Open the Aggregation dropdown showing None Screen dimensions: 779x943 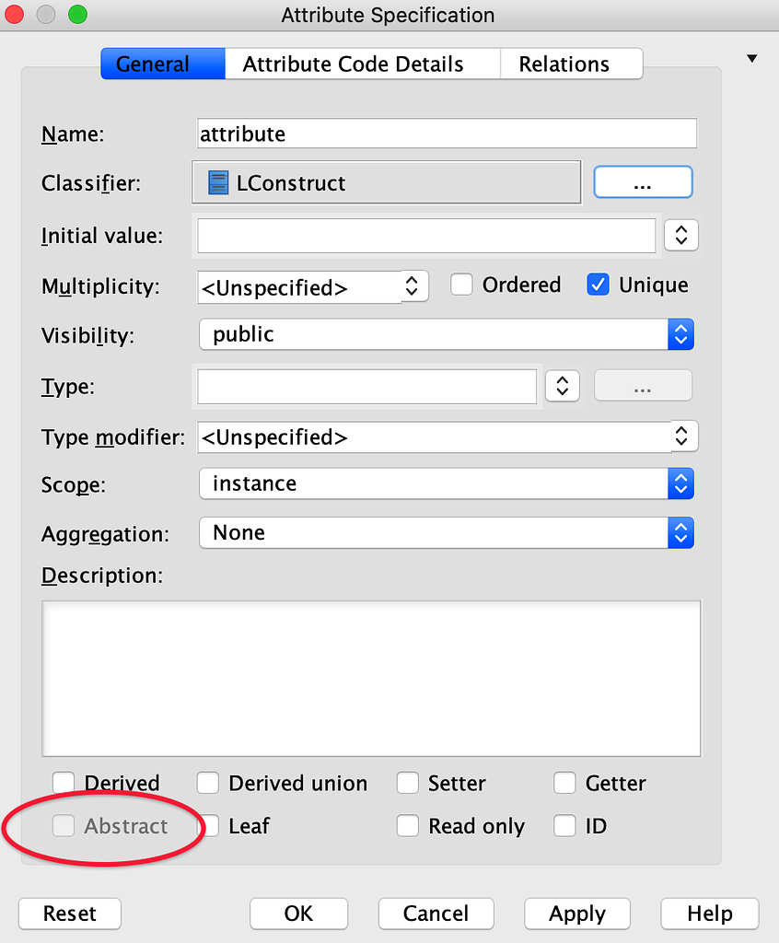(x=680, y=532)
